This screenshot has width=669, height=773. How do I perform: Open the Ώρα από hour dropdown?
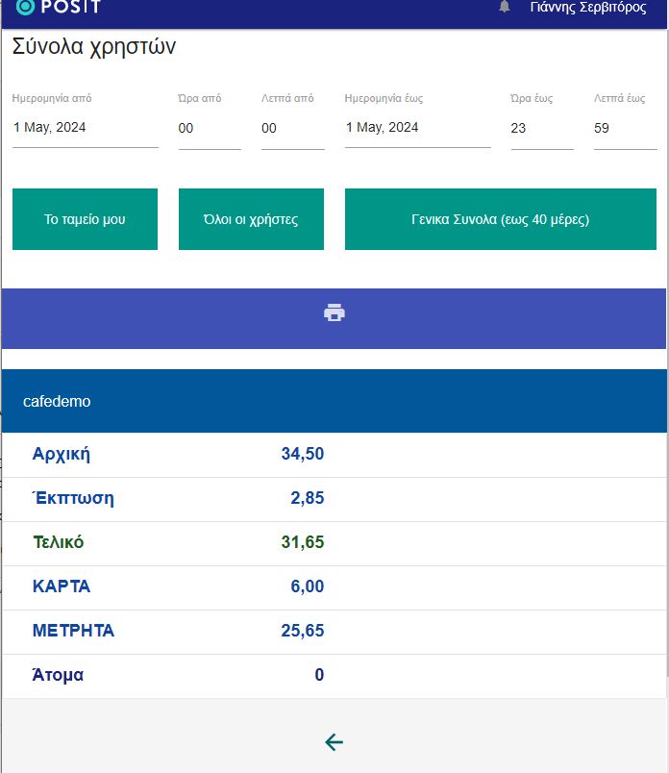click(210, 129)
